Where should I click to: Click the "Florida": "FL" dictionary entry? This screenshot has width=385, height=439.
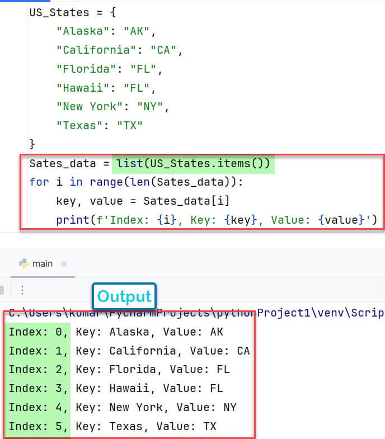click(x=109, y=69)
